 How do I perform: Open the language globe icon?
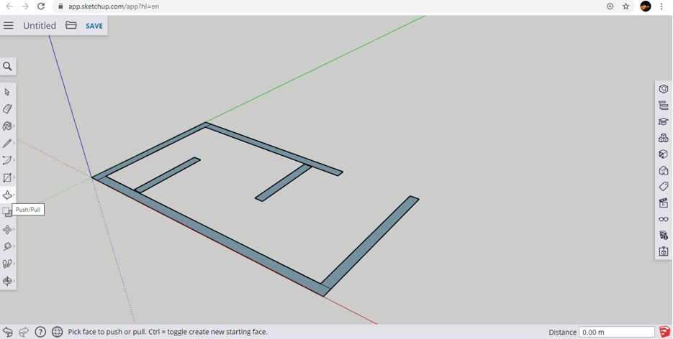tap(57, 332)
